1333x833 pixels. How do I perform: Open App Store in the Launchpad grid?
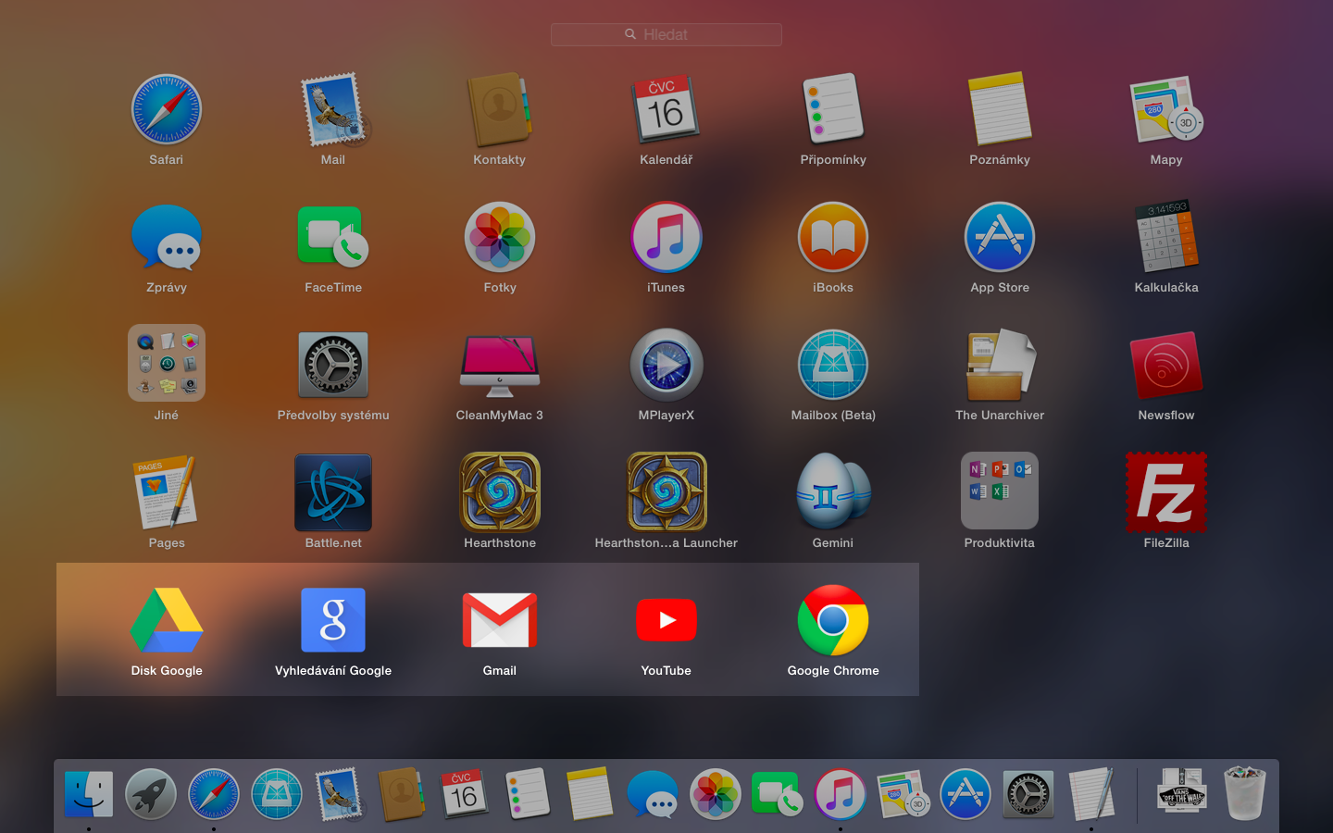point(1000,237)
